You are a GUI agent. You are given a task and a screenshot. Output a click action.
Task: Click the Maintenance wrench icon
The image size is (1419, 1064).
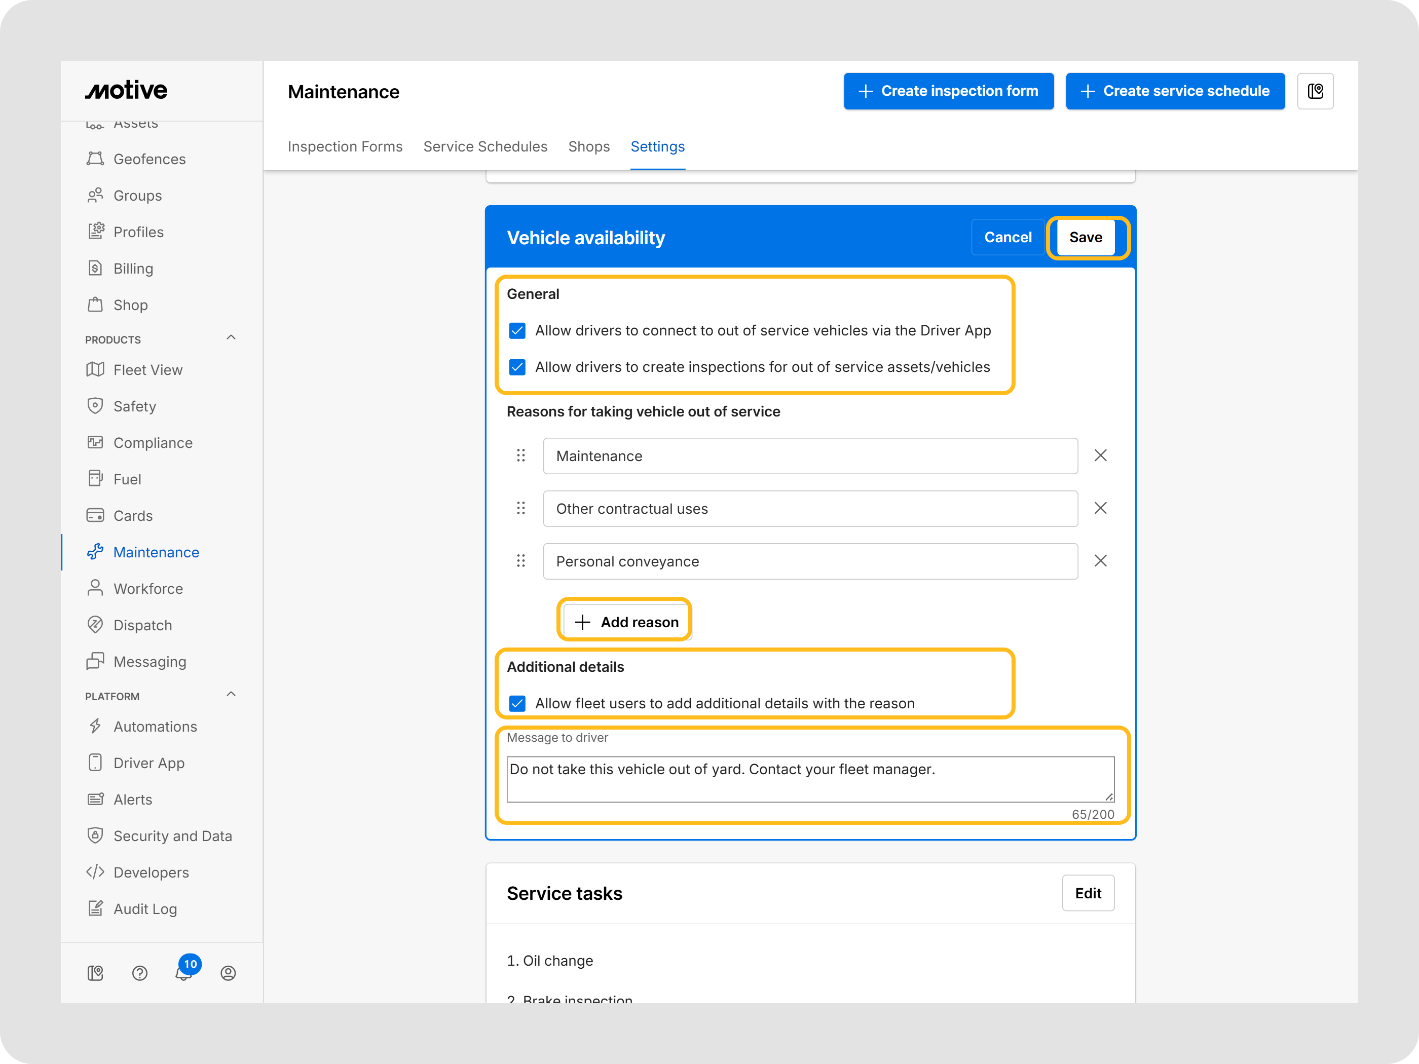pyautogui.click(x=95, y=552)
